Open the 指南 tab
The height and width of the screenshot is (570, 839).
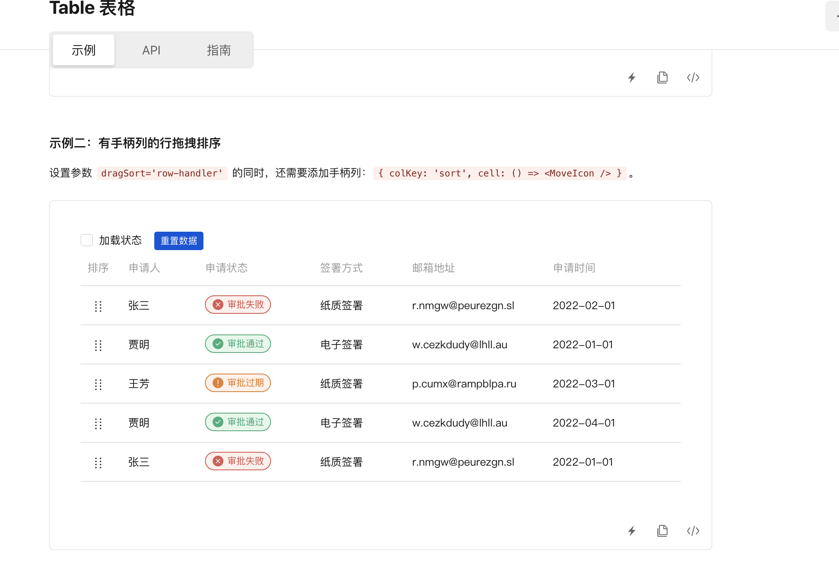coord(218,50)
